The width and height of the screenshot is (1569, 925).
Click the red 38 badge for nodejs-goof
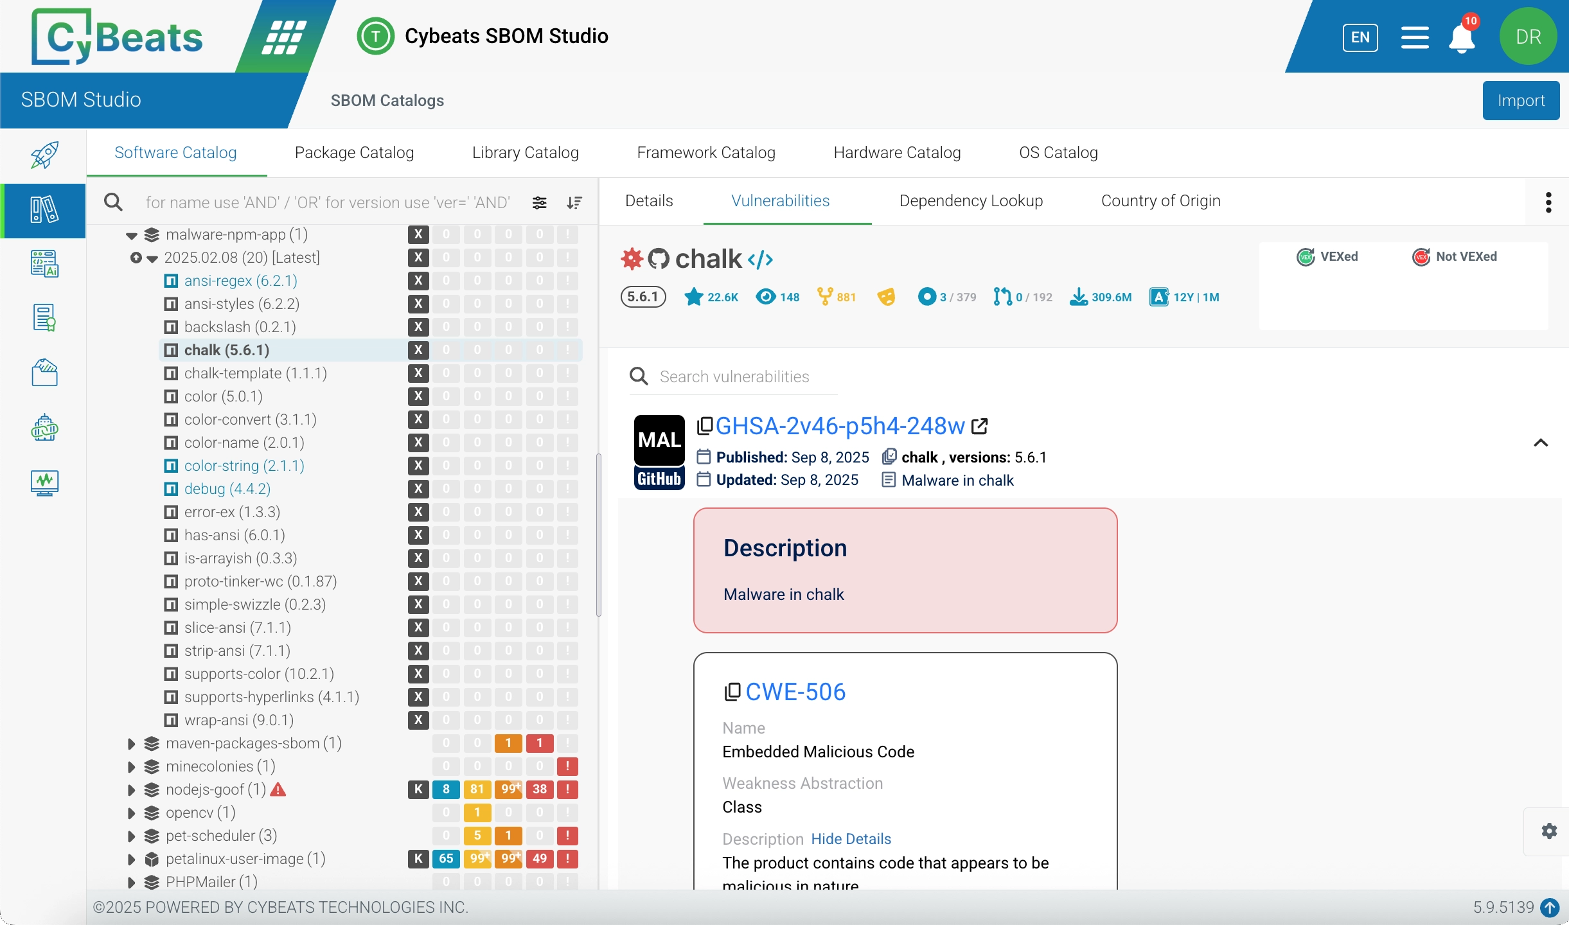click(x=540, y=789)
